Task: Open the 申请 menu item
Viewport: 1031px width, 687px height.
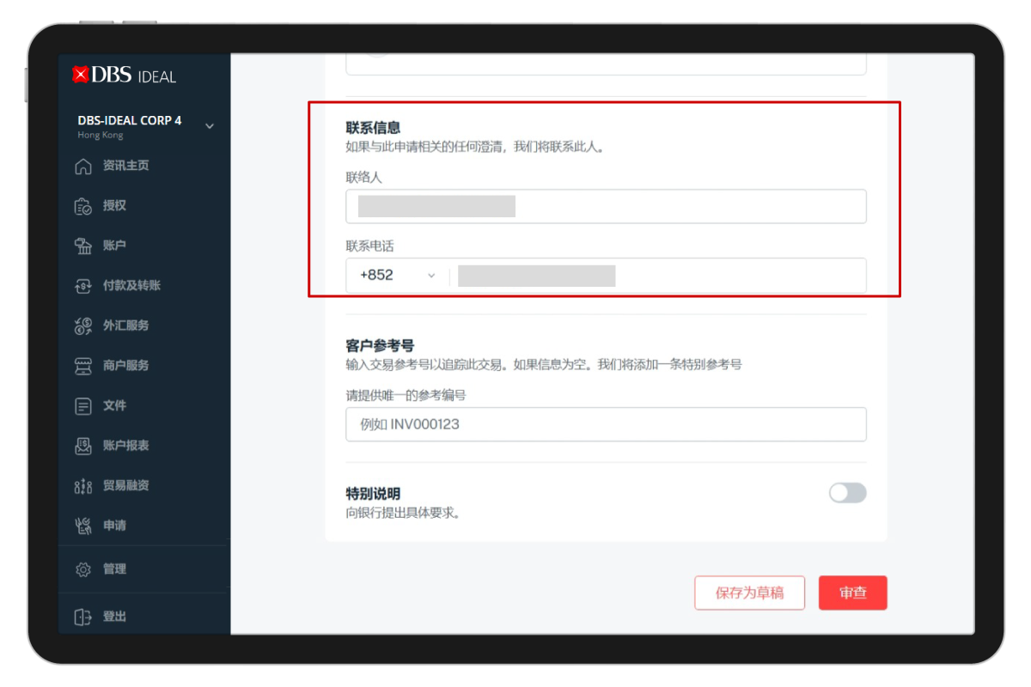Action: coord(114,526)
